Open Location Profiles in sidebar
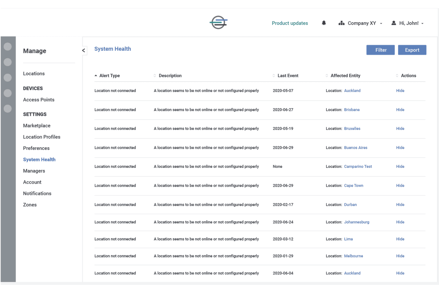The height and width of the screenshot is (293, 439). tap(42, 137)
